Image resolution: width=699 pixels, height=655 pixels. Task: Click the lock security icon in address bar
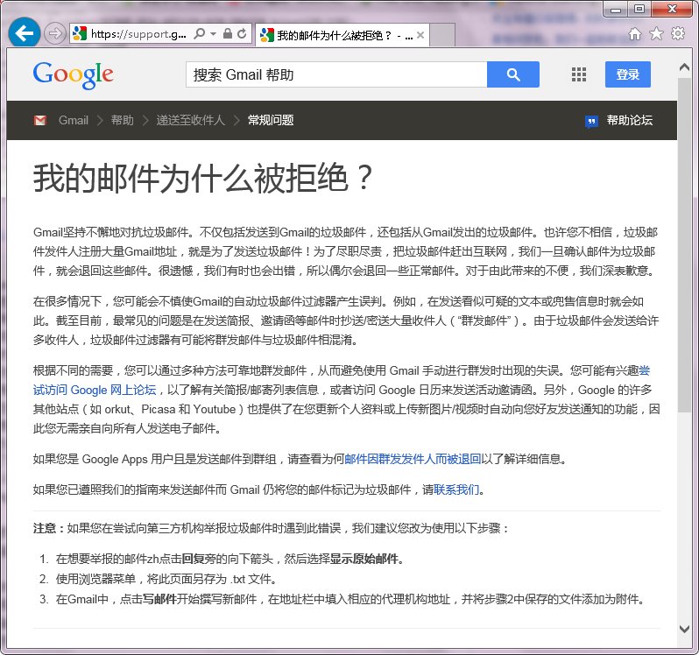(x=228, y=33)
